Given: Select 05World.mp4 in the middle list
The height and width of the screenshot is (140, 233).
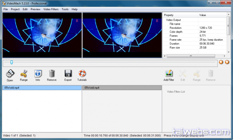Looking at the screenshot, I should point(122,88).
